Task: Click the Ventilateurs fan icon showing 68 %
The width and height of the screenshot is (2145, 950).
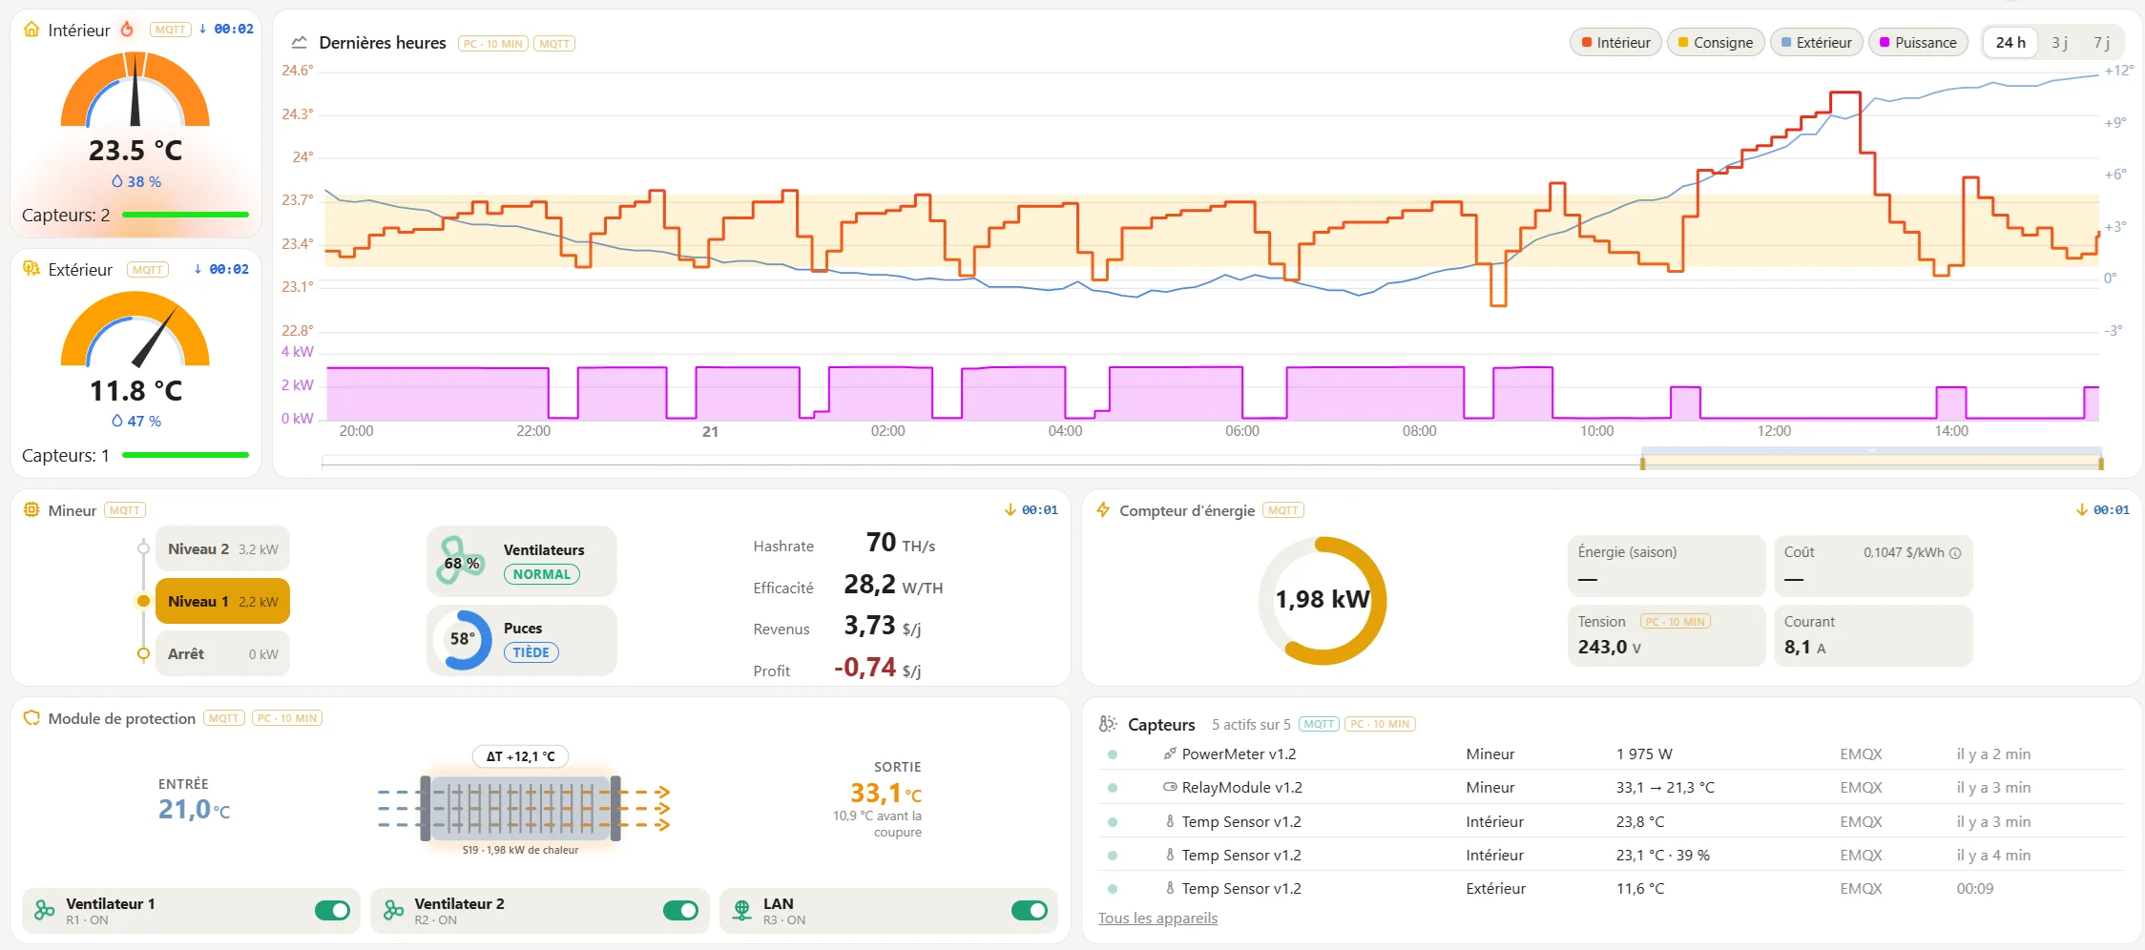Action: tap(461, 561)
